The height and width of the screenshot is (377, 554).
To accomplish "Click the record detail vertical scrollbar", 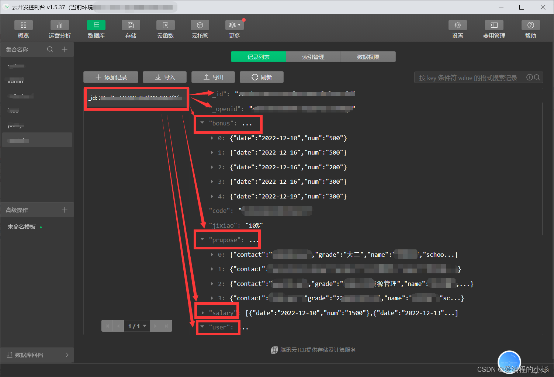I will click(x=542, y=169).
